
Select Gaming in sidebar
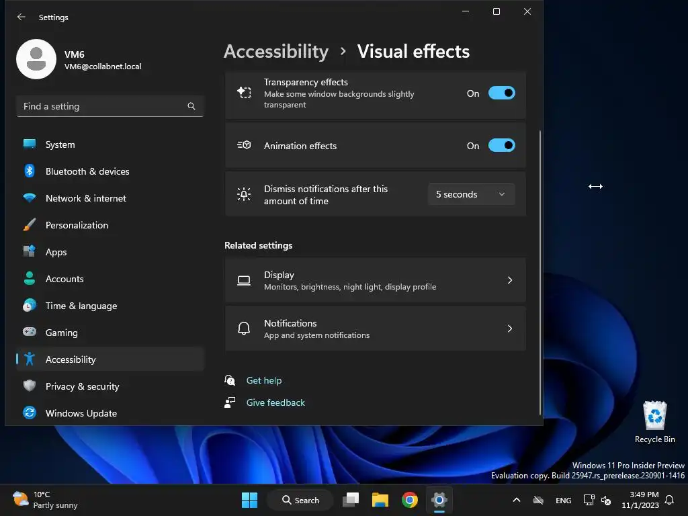110,332
